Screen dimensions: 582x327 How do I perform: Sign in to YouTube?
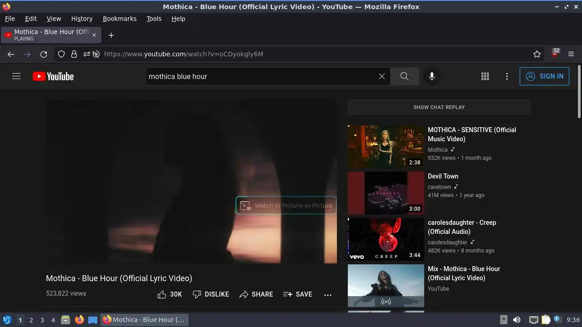[544, 76]
